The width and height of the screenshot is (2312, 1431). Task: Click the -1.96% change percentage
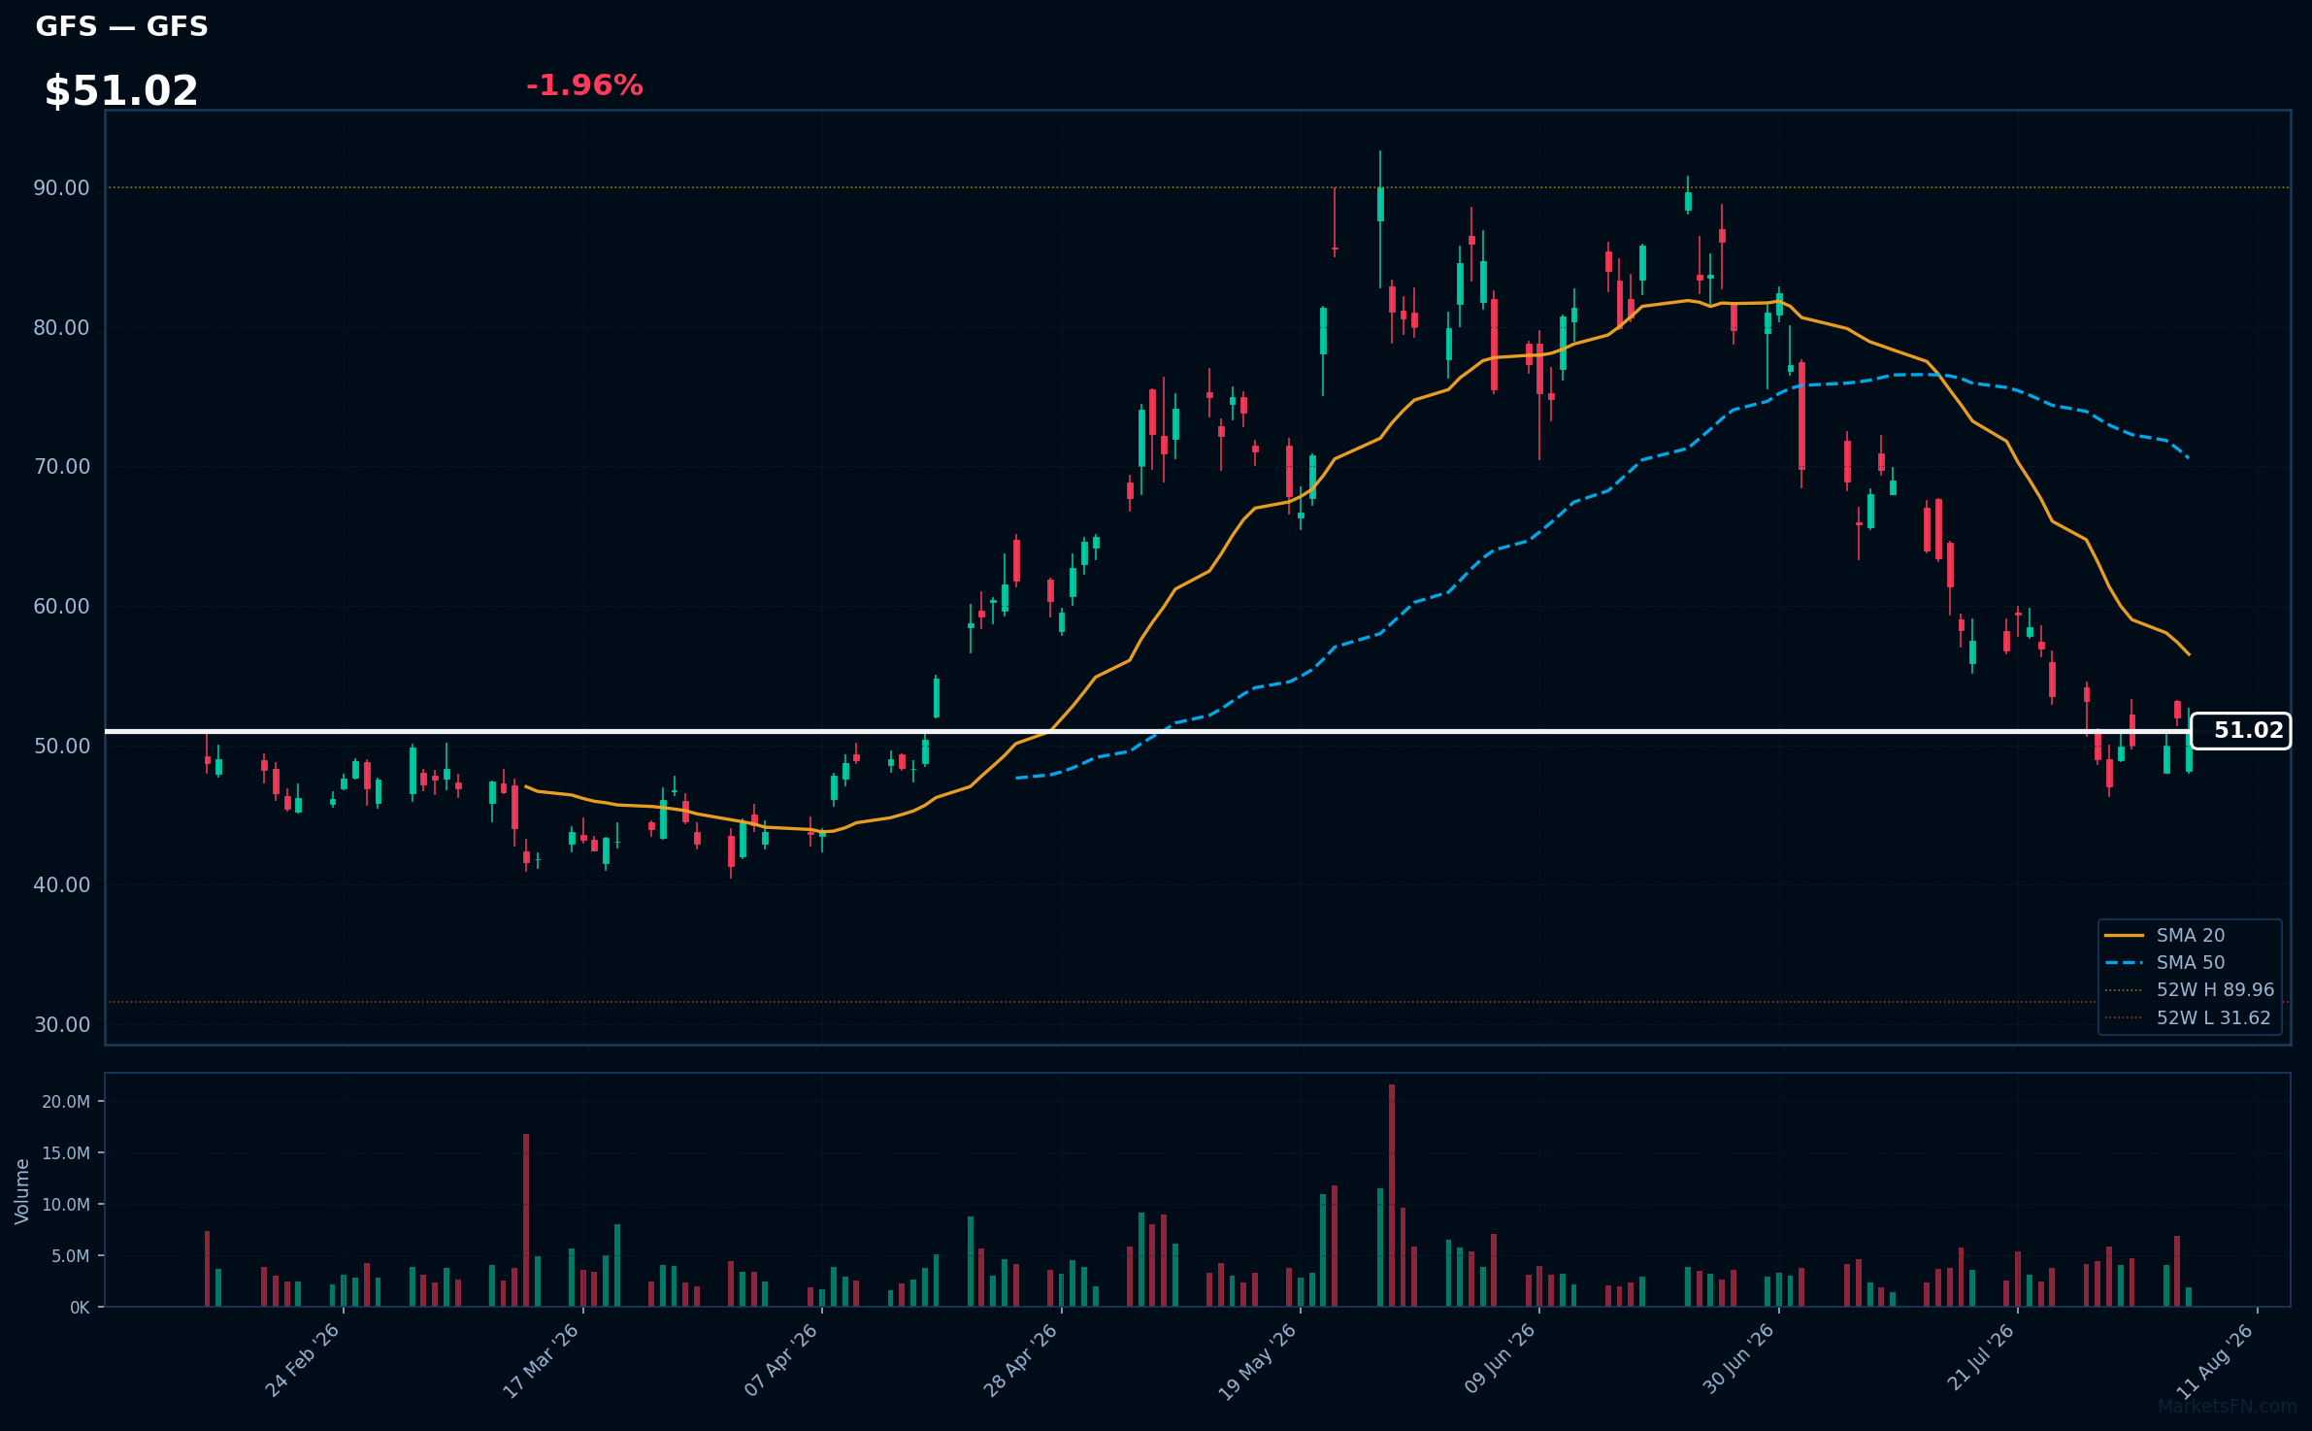(x=584, y=85)
